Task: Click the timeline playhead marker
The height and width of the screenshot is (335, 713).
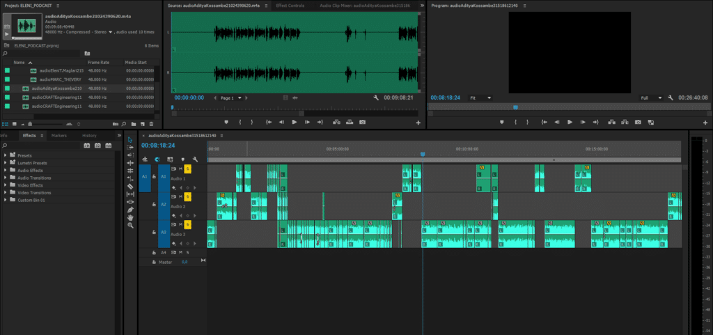Action: pos(422,154)
